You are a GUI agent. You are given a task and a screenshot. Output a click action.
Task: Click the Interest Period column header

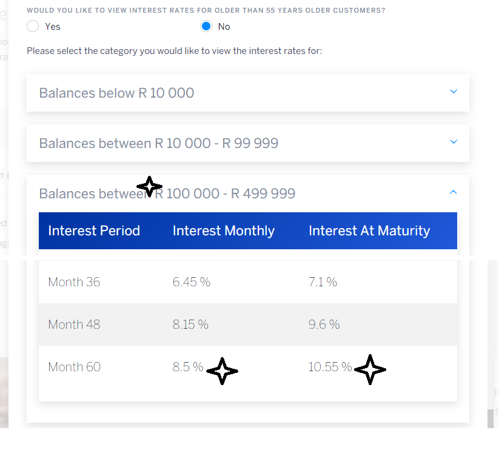[94, 230]
